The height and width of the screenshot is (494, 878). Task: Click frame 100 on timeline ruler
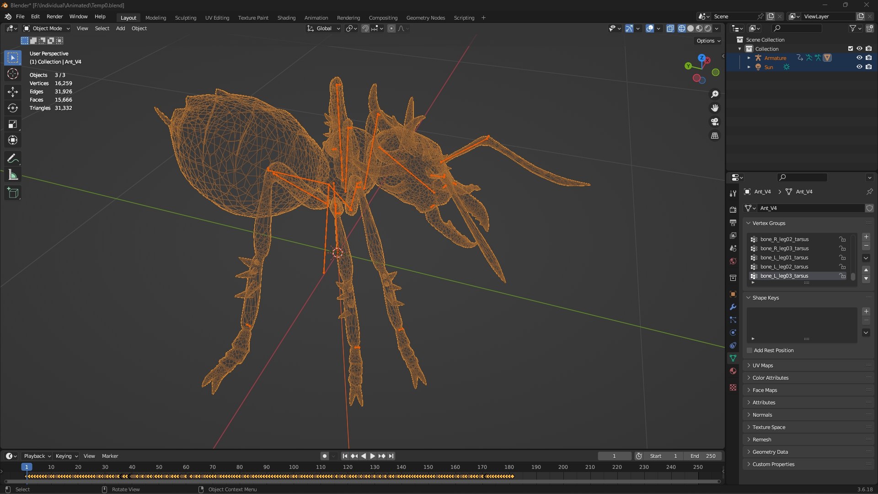(x=294, y=467)
